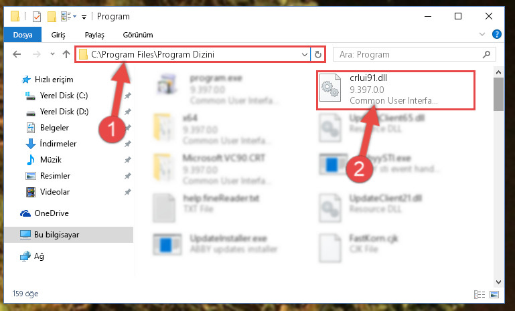
Task: Expand address bar history dropdown
Action: pos(305,54)
